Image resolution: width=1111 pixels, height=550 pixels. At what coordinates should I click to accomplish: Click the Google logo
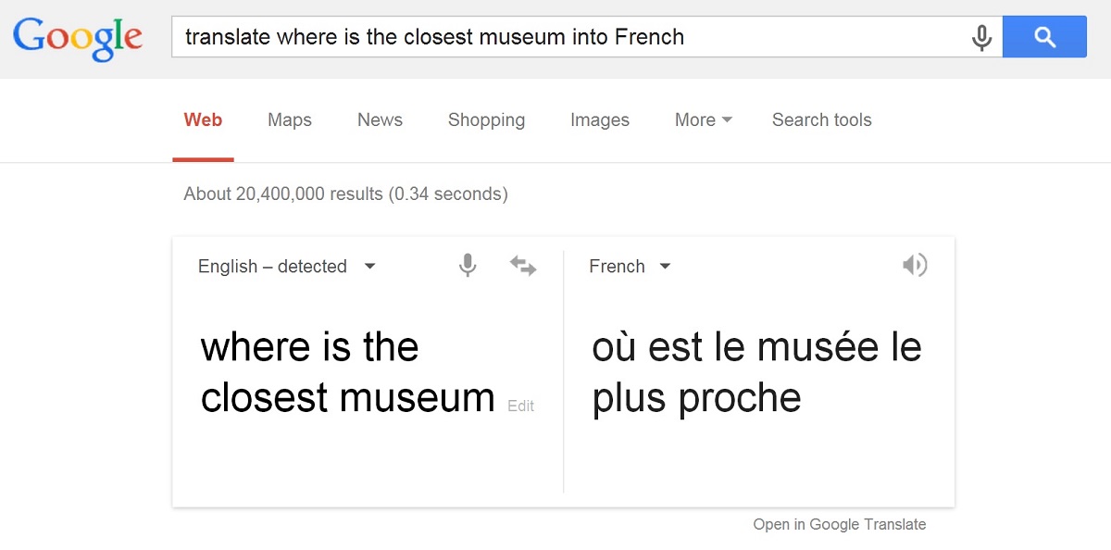pos(78,37)
